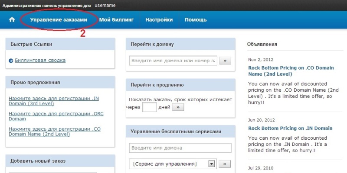
Task: Open the Мой биллинг menu
Action: click(116, 19)
